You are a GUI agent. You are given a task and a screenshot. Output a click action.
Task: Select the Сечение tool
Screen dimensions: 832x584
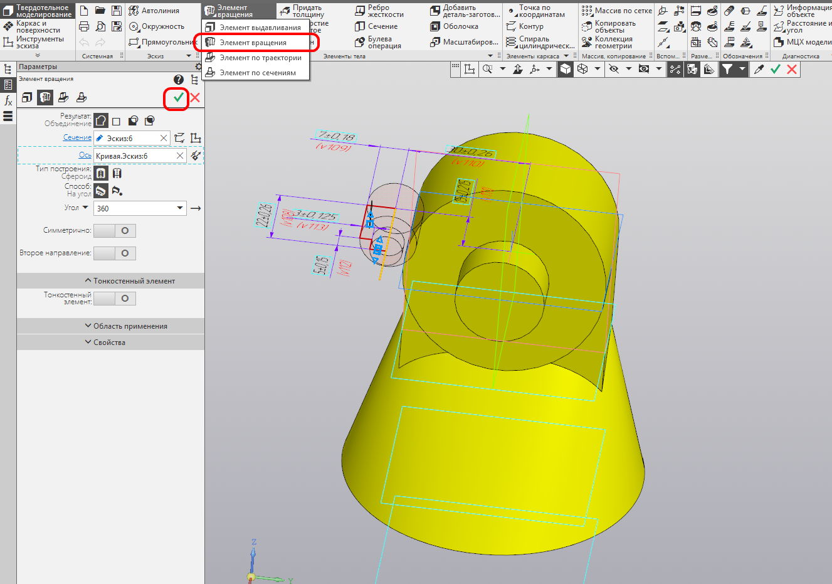pyautogui.click(x=376, y=26)
